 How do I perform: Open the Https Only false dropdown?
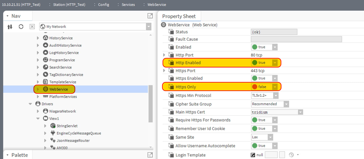coord(275,87)
